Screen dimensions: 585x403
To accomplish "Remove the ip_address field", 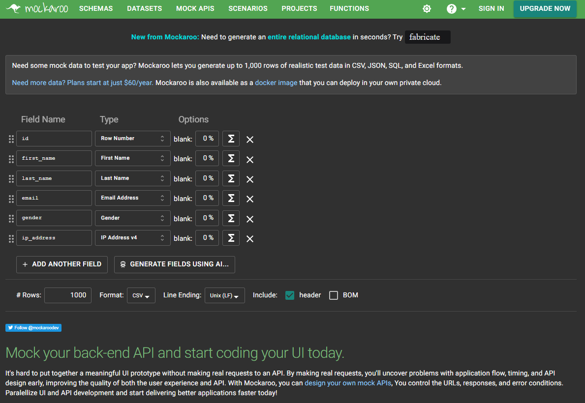I will click(x=250, y=239).
